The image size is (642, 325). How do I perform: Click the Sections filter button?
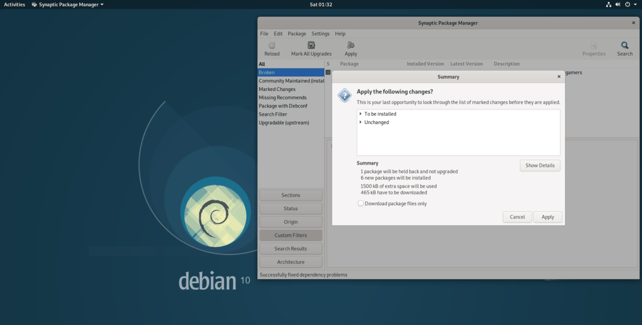click(x=291, y=195)
